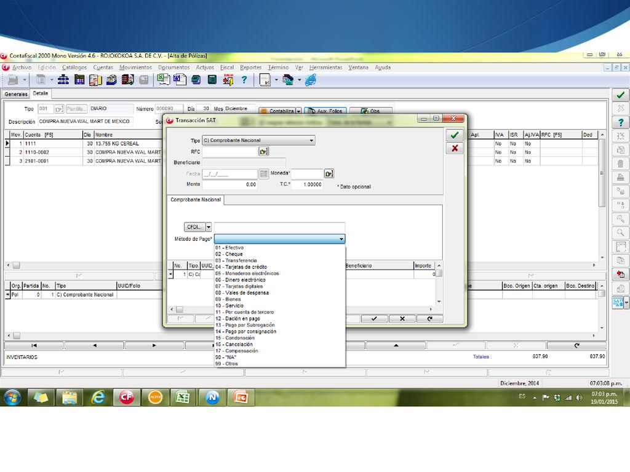Click the SAT icon in right sidebar
The height and width of the screenshot is (472, 630).
[618, 302]
